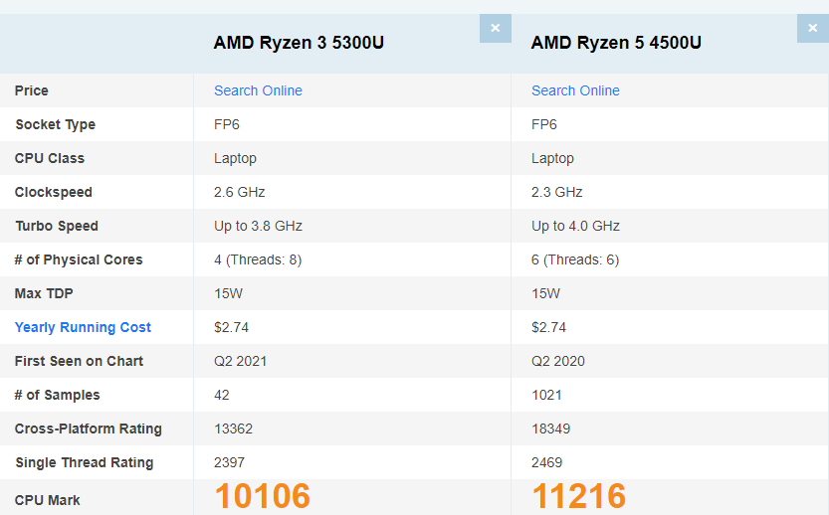Click the CPU Class row label
The height and width of the screenshot is (515, 829).
tap(50, 158)
